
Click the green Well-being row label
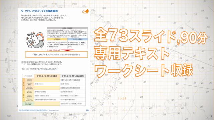(x=28, y=104)
